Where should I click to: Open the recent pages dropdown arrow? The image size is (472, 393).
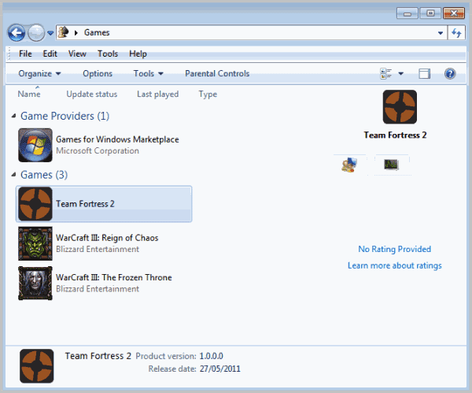pos(50,33)
